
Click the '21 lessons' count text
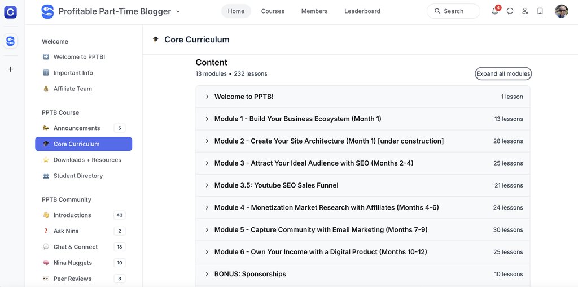tap(509, 185)
